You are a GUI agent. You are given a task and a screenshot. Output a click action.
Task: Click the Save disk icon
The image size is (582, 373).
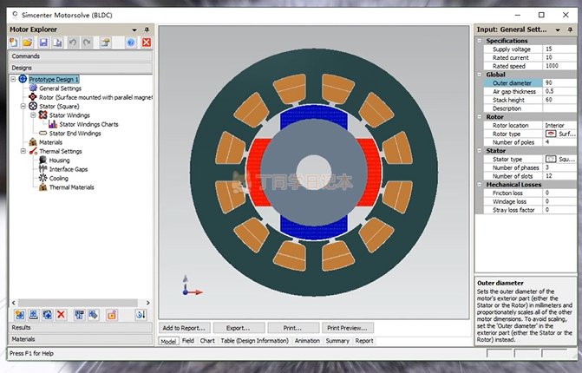[43, 43]
